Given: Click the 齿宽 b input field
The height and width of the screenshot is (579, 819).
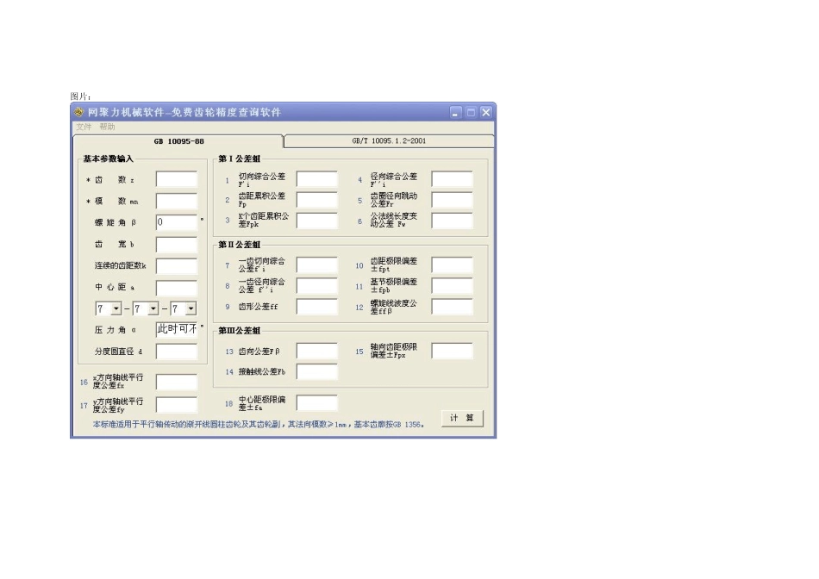Looking at the screenshot, I should tap(177, 245).
